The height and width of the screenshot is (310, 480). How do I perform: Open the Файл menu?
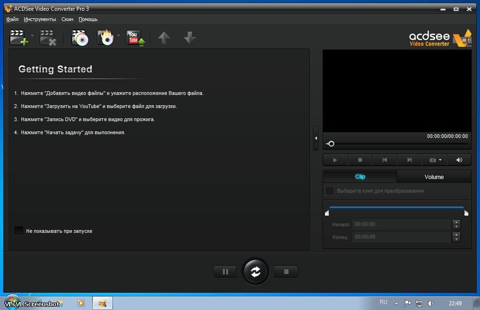12,19
